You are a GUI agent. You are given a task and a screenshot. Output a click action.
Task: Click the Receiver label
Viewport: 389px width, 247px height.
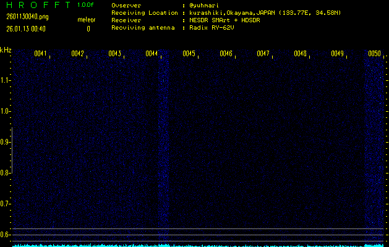[x=126, y=20]
